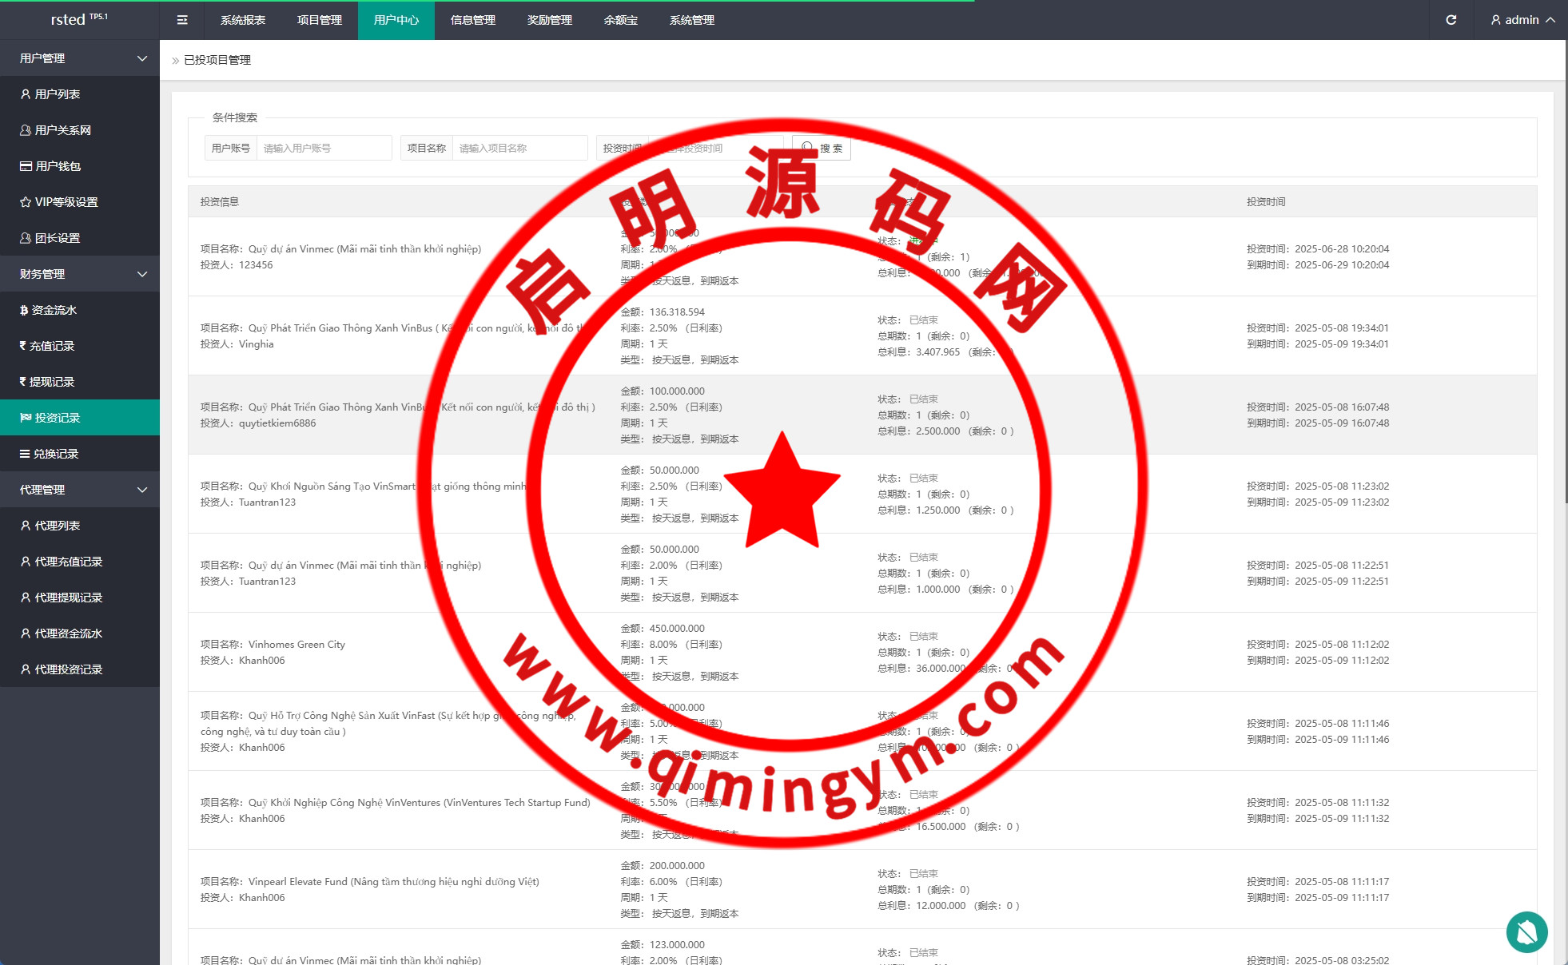Switch to 奖励管理 top tab
Image resolution: width=1568 pixels, height=965 pixels.
click(x=550, y=20)
